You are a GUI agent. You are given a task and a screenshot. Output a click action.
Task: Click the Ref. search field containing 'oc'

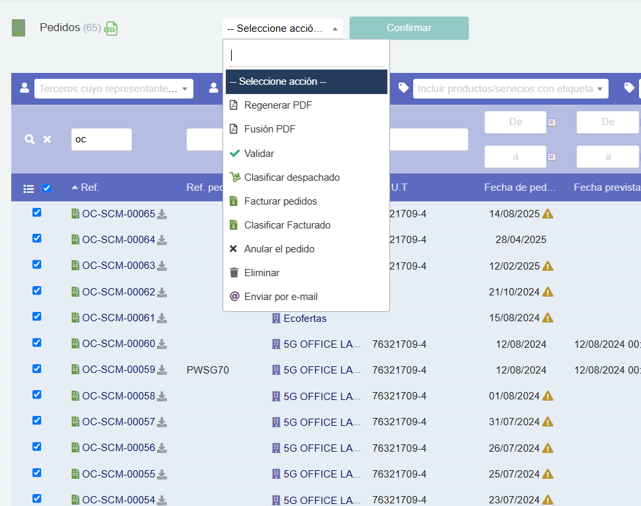(101, 139)
